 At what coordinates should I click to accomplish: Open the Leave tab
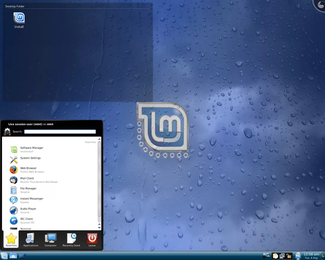click(92, 239)
